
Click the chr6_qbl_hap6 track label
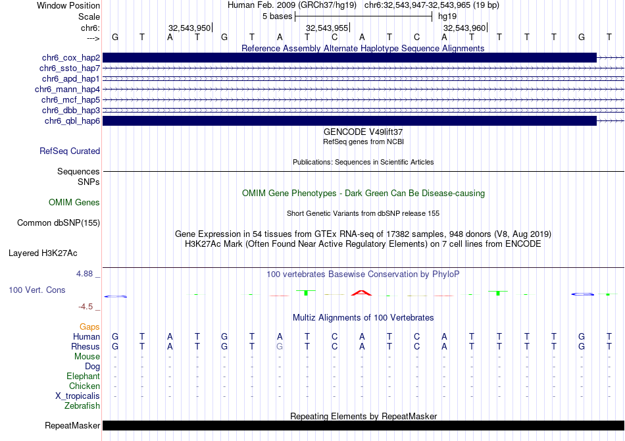pos(72,121)
